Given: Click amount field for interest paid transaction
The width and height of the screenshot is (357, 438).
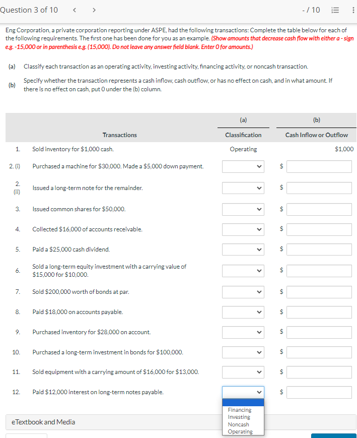Looking at the screenshot, I should click(x=319, y=392).
